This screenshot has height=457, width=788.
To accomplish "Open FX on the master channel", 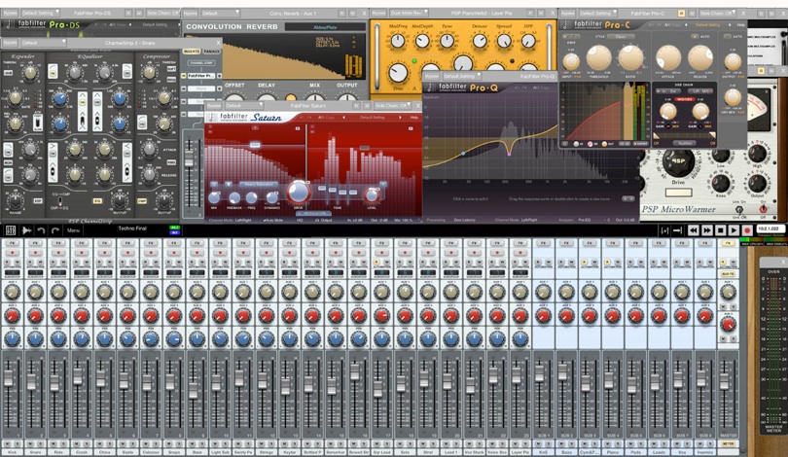I will tap(728, 243).
